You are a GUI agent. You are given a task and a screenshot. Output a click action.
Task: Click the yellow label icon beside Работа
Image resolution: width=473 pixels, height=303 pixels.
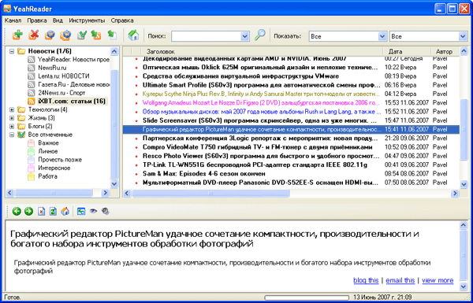32,176
